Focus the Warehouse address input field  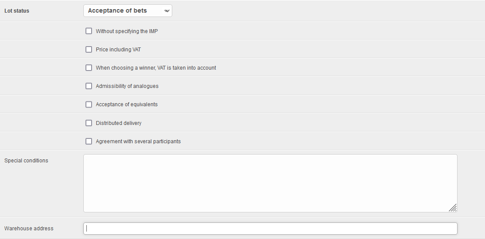pyautogui.click(x=270, y=229)
